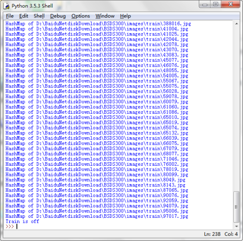Maximize the Python Shell window

(215, 4)
